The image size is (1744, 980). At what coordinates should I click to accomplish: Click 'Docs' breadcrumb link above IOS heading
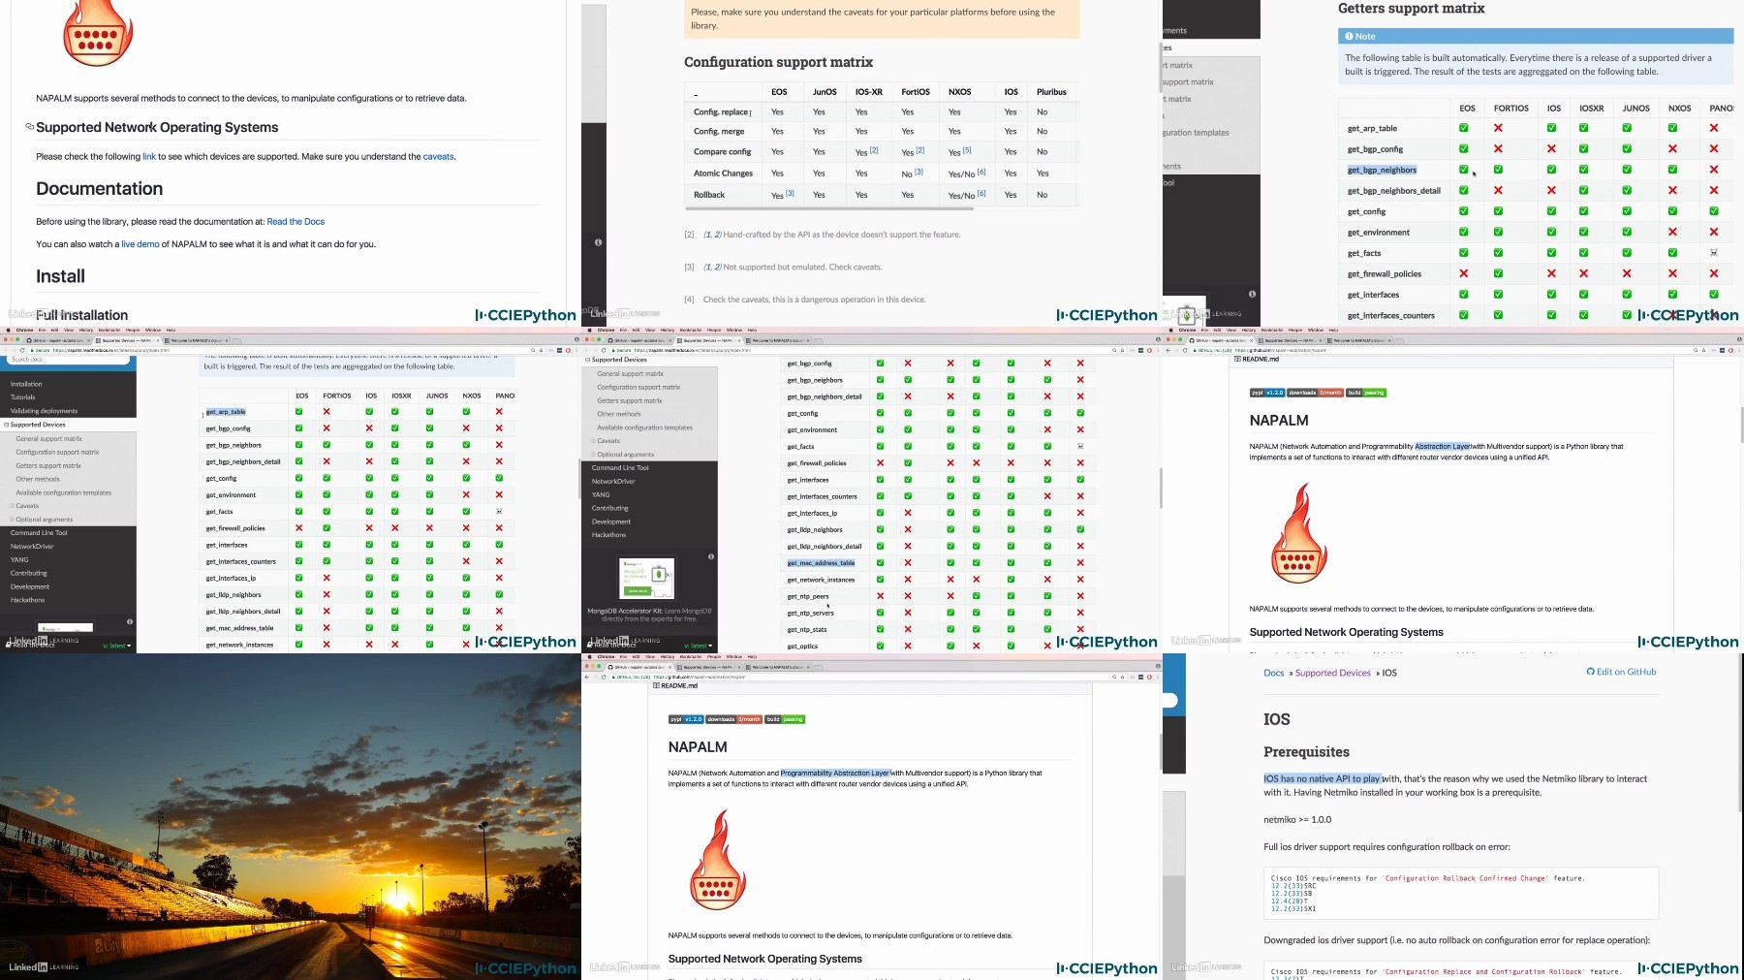[x=1274, y=673]
